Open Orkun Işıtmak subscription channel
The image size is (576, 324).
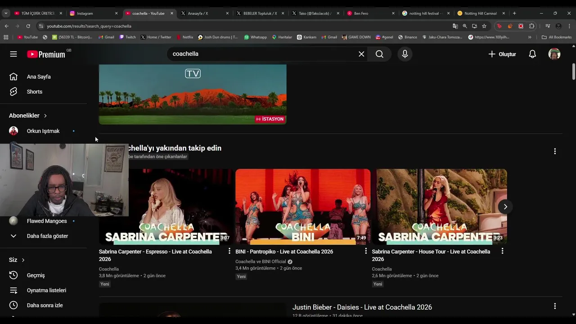pos(43,131)
